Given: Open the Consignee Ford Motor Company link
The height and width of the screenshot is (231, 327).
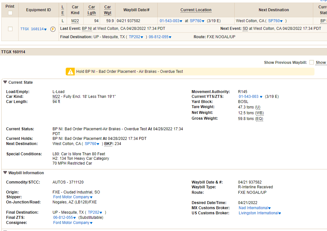Looking at the screenshot, I should pos(72,223).
